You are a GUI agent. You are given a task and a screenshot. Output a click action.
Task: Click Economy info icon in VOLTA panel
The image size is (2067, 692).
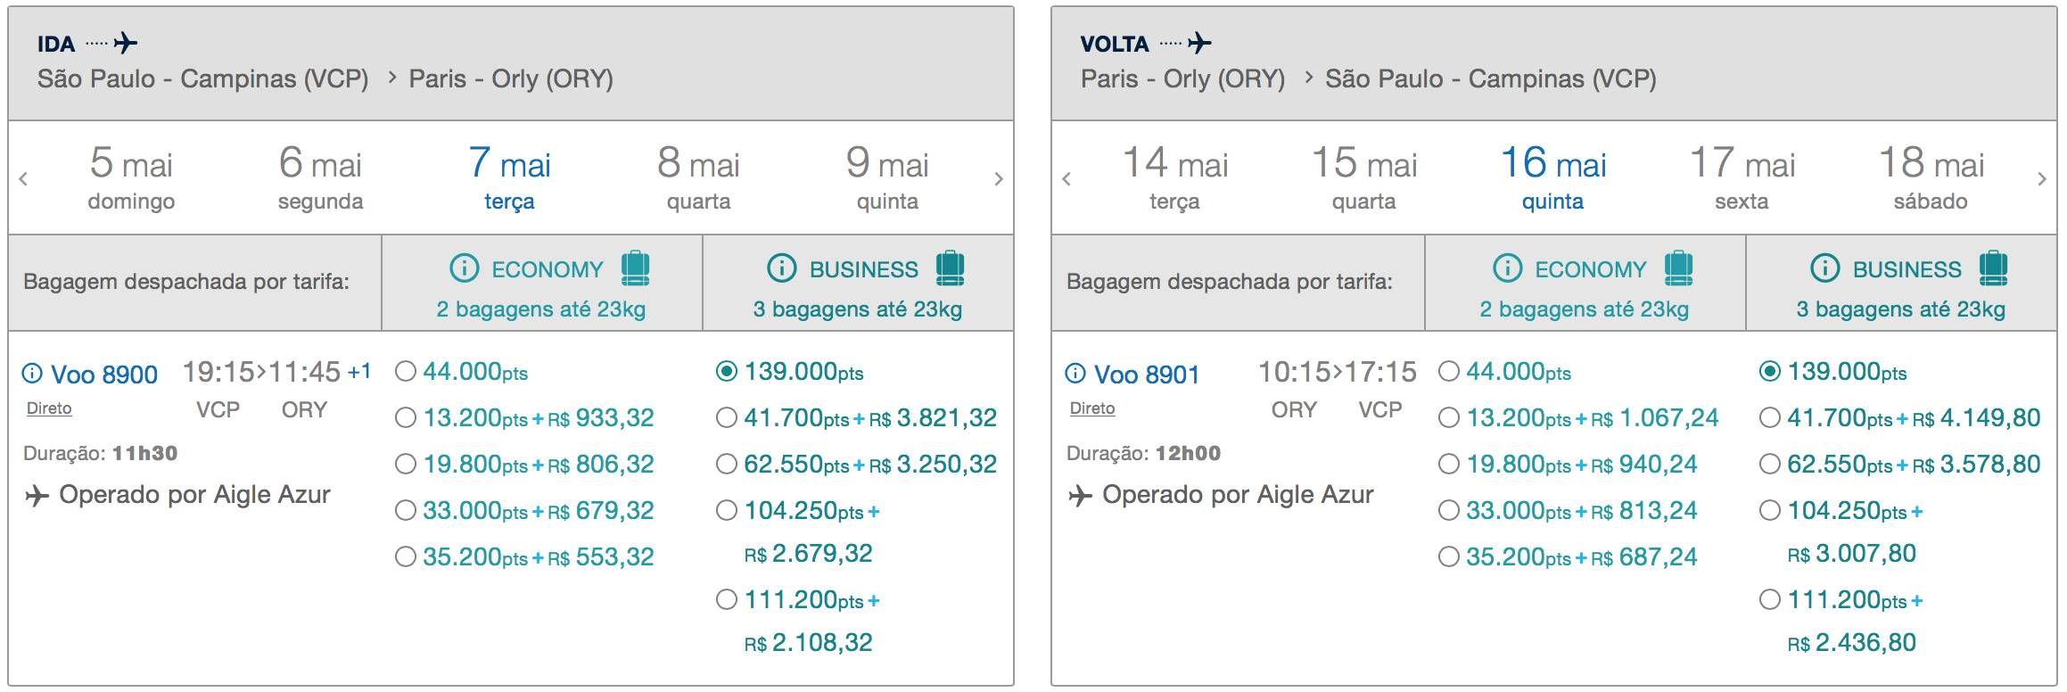click(x=1507, y=268)
